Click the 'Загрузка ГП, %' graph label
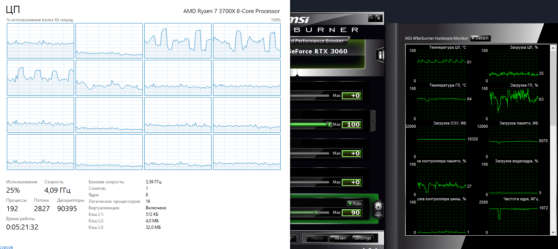This screenshot has width=558, height=249. coord(524,85)
